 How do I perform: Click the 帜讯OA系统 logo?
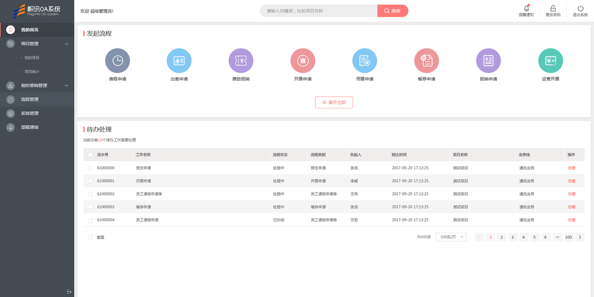(x=37, y=10)
